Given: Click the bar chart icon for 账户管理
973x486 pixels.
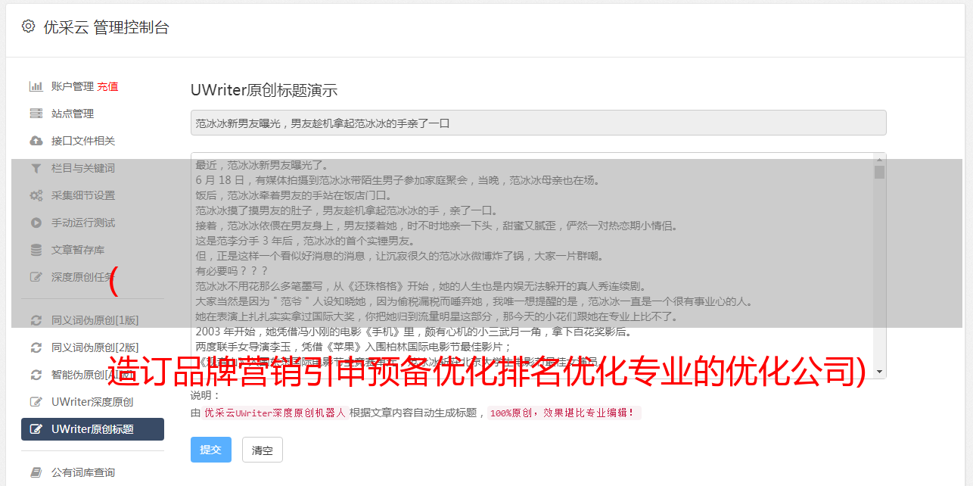Looking at the screenshot, I should click(x=36, y=86).
